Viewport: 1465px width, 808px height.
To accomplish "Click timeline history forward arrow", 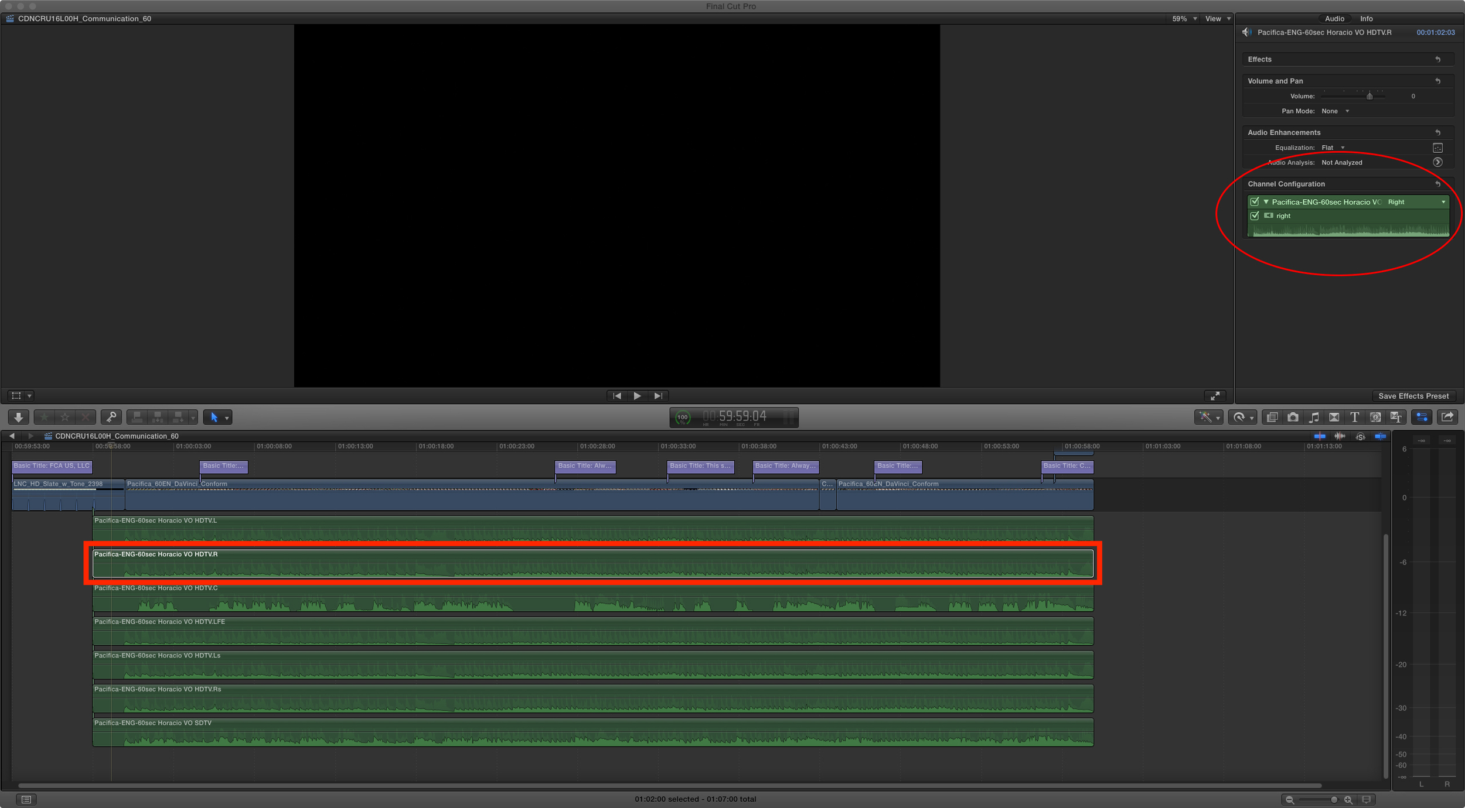I will point(30,436).
